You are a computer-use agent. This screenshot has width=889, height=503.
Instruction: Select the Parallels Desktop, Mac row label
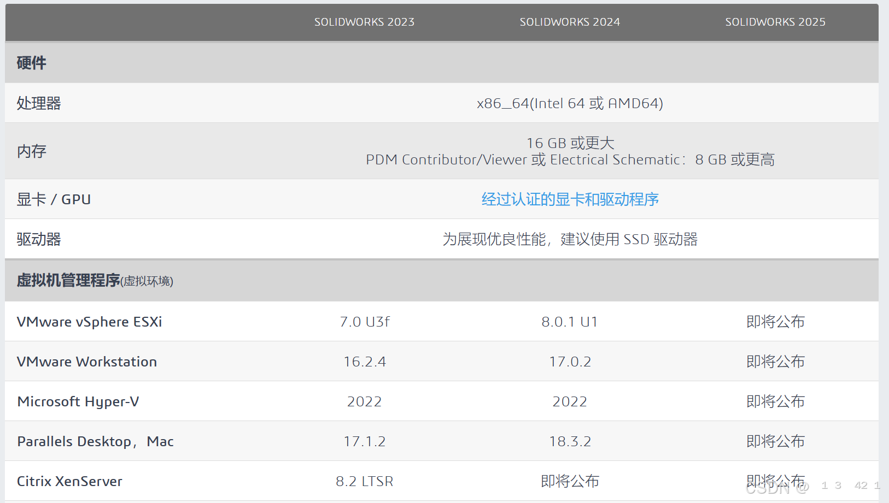(95, 441)
